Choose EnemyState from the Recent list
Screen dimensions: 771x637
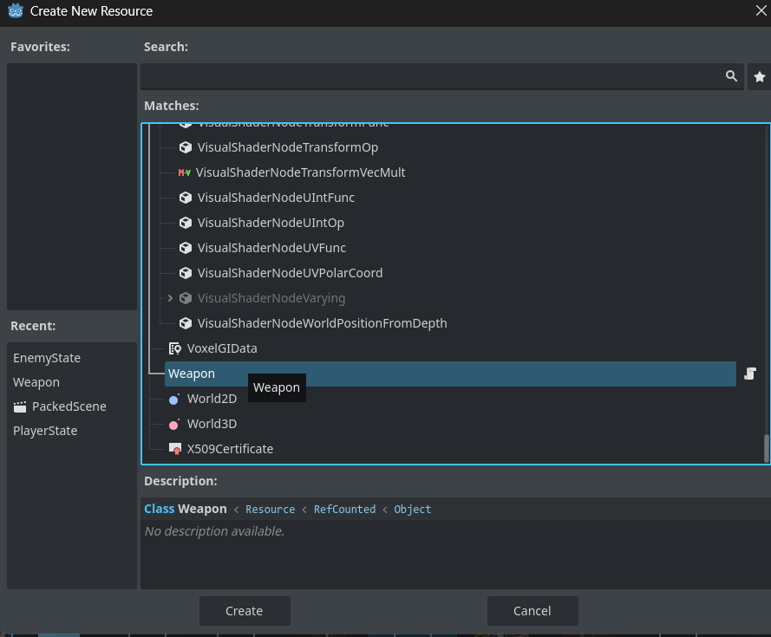(x=47, y=358)
